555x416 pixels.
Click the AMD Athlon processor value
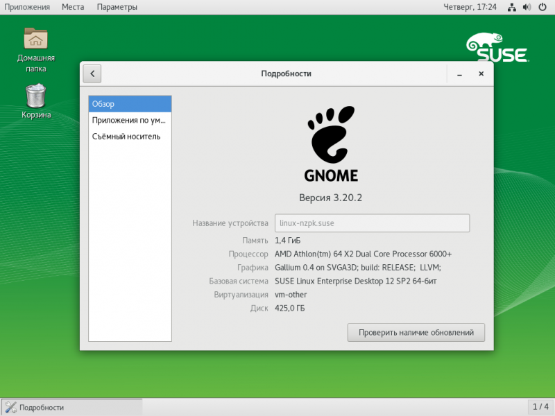363,254
